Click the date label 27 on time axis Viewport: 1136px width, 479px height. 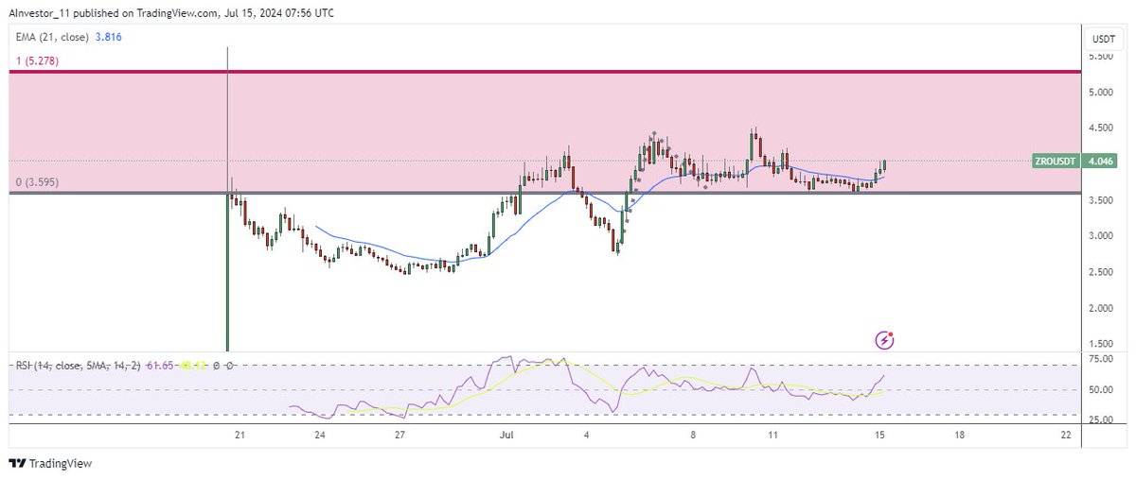pyautogui.click(x=400, y=436)
